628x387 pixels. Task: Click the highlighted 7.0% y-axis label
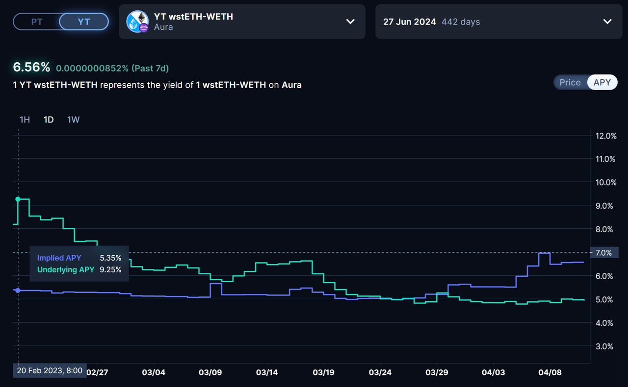603,253
